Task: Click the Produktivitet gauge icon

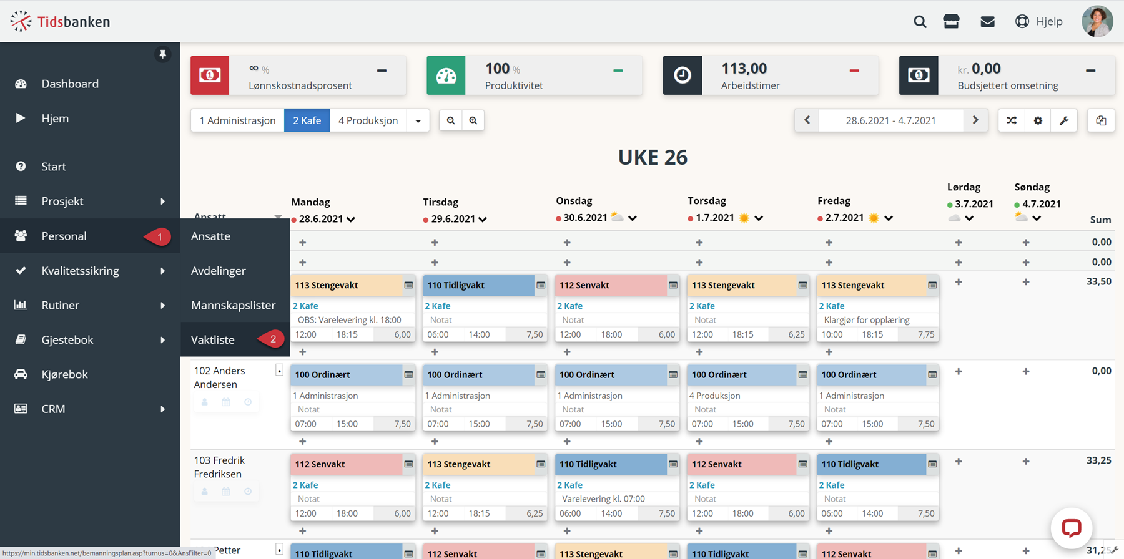Action: [446, 75]
